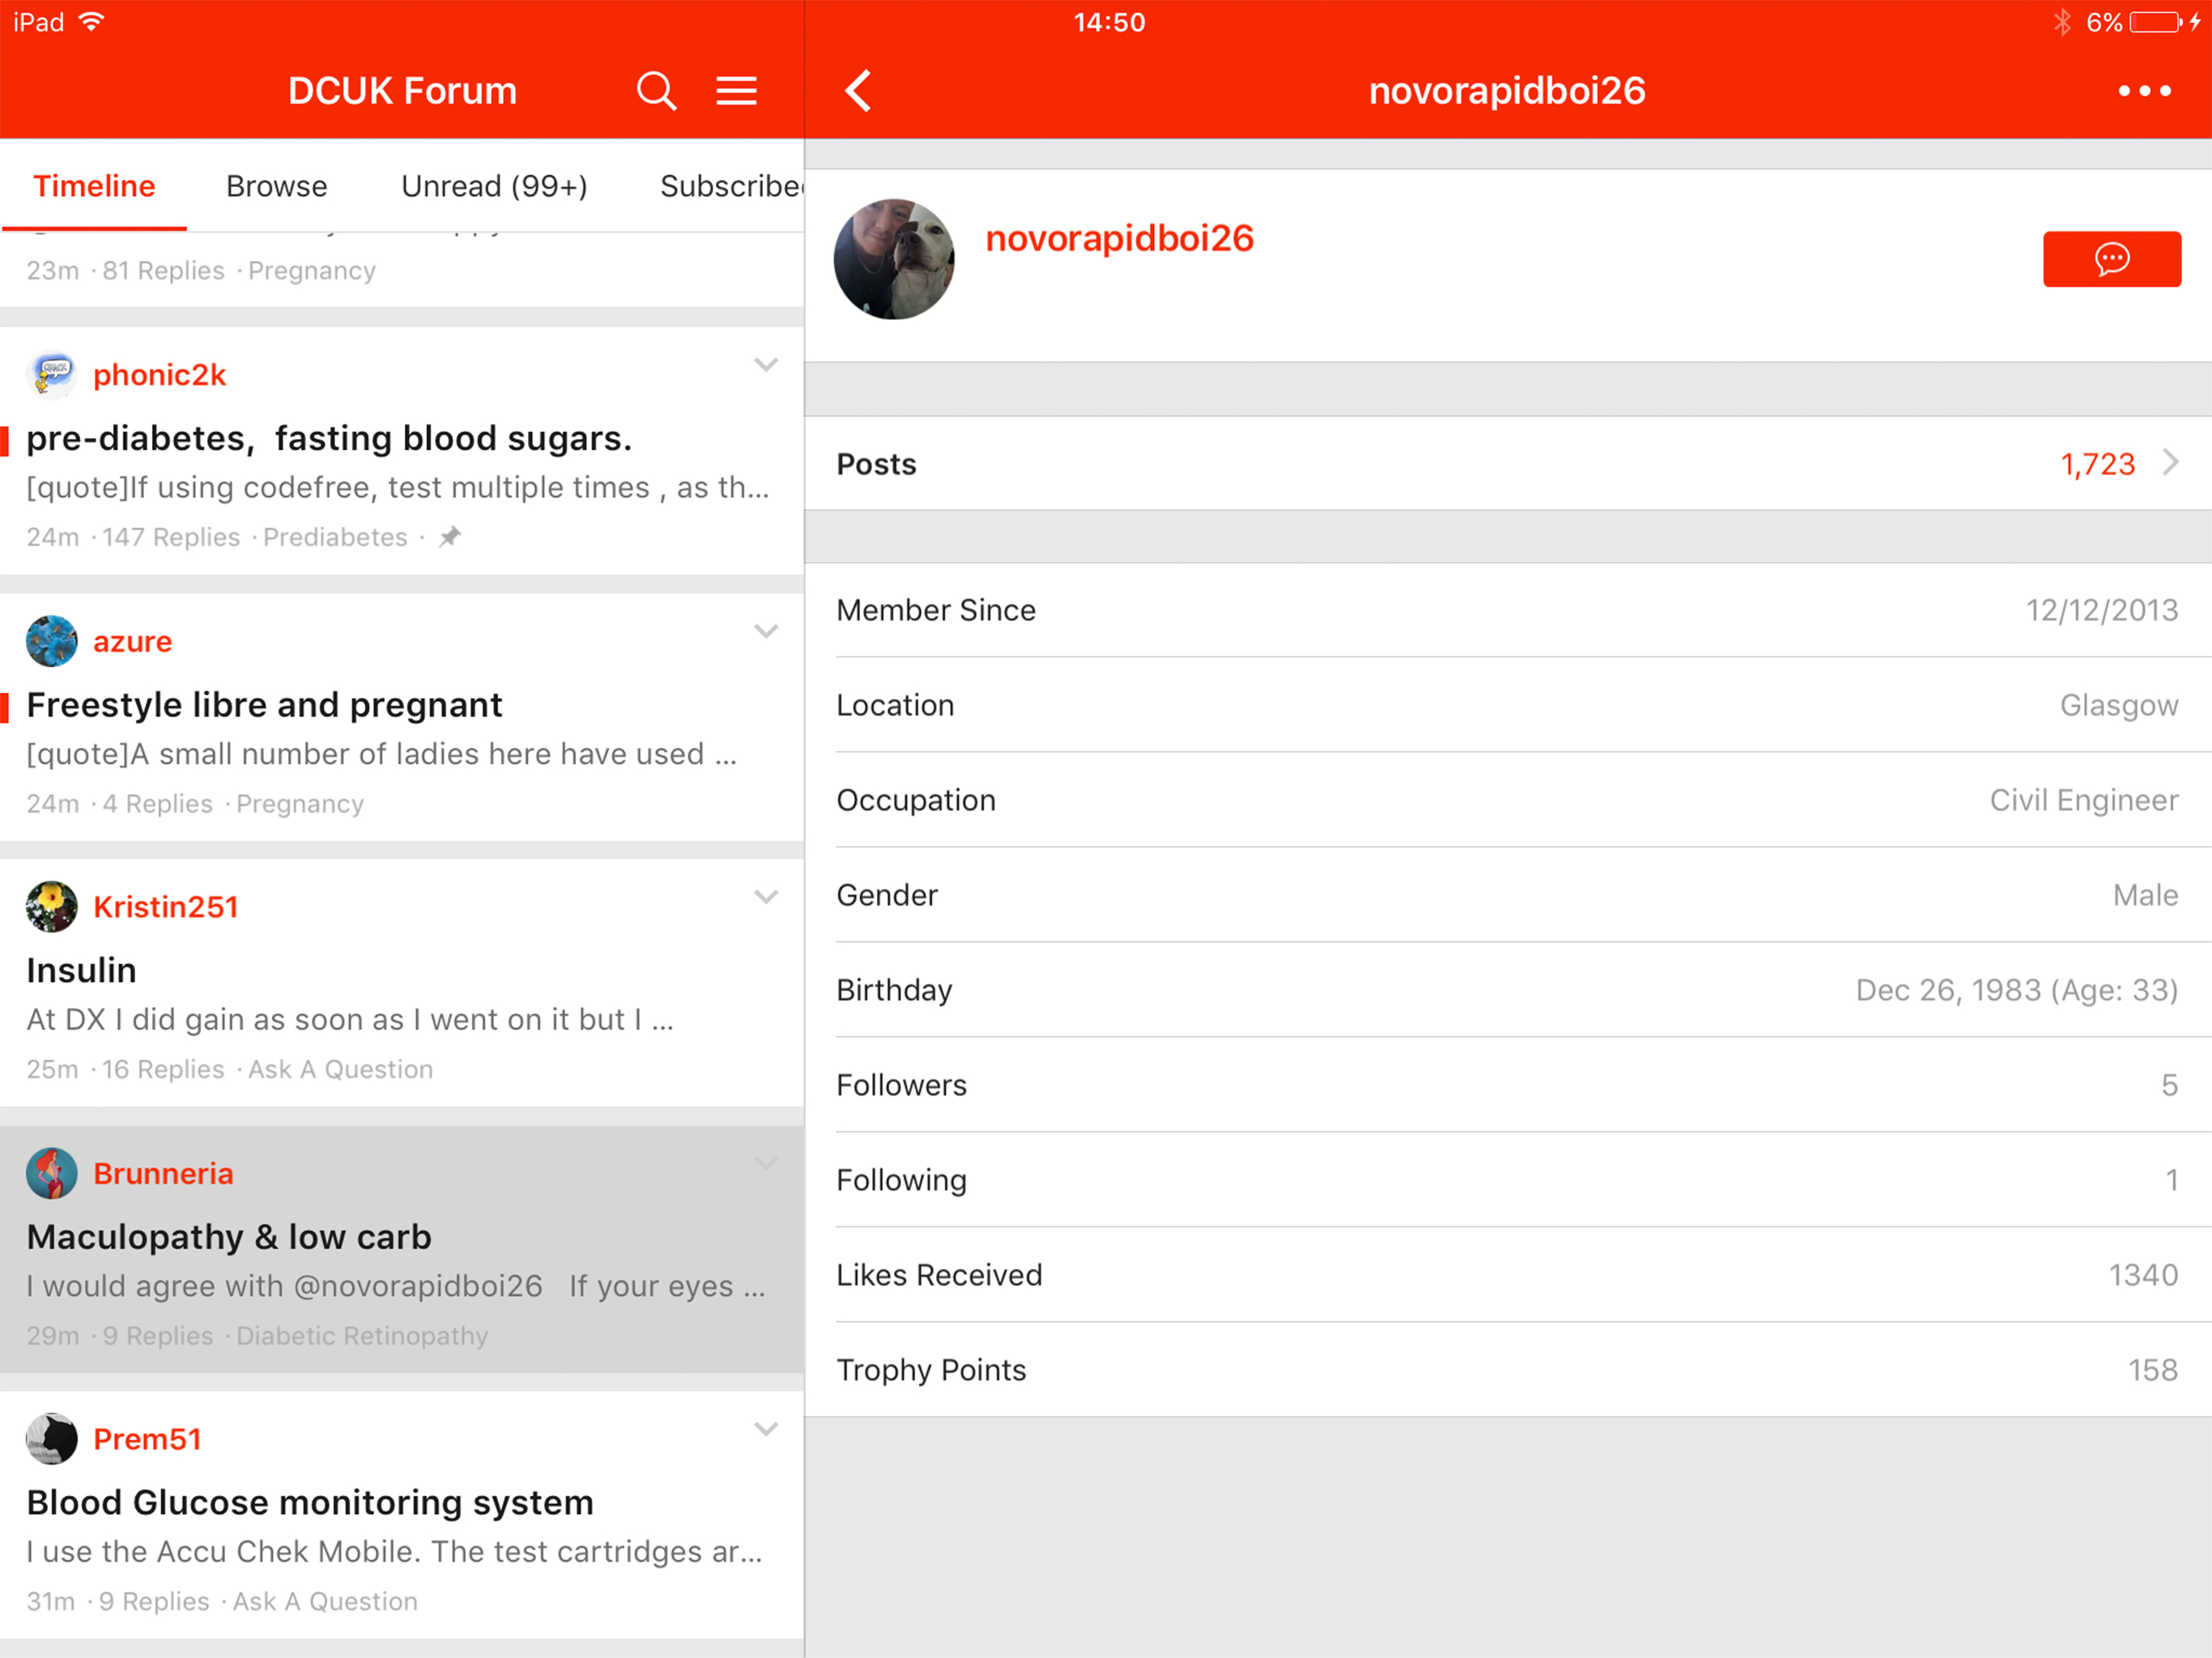View novorapidboi26's profile photo
The image size is (2212, 1658).
tap(894, 259)
